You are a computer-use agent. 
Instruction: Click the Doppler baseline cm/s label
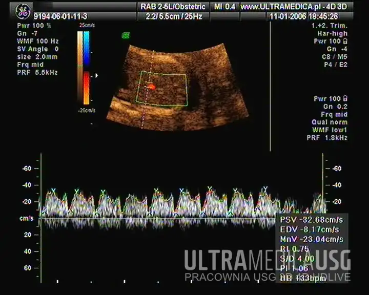[27, 218]
